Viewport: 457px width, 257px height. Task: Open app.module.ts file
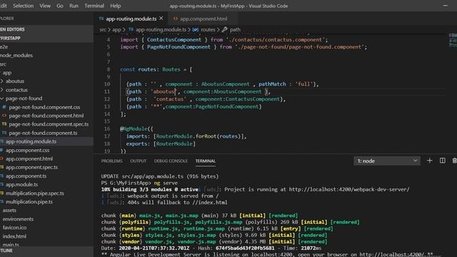point(21,184)
